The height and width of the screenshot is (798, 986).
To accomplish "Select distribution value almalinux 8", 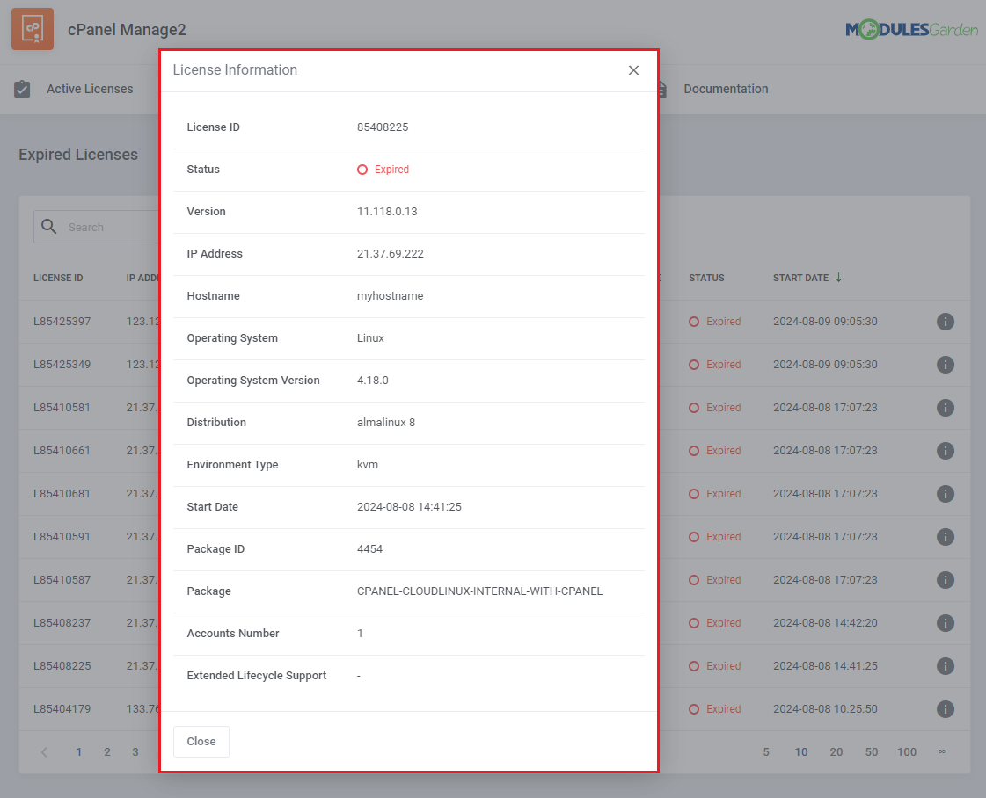I will 386,422.
